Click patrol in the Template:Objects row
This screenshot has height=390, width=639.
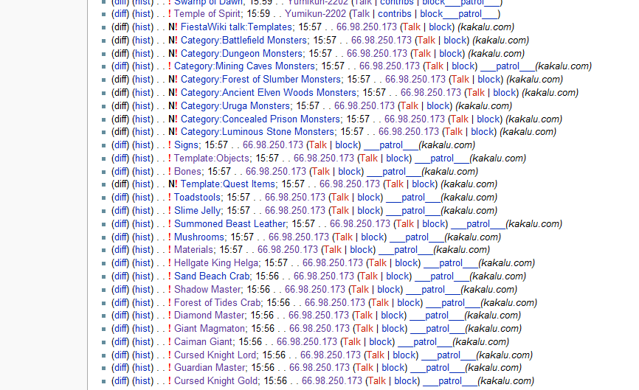point(442,159)
